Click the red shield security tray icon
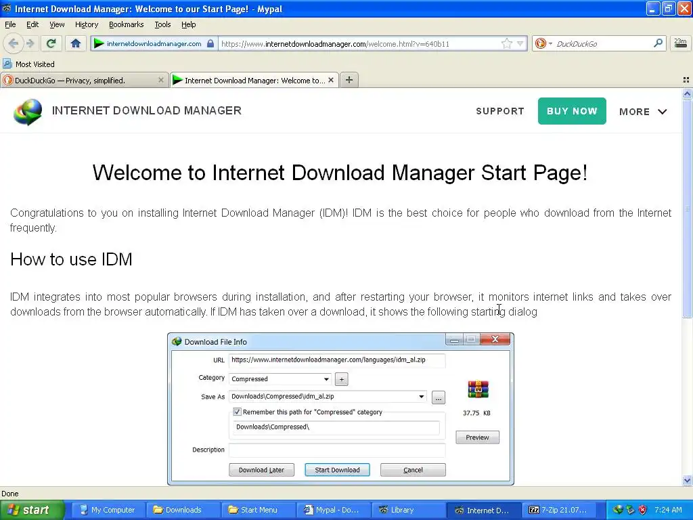Image resolution: width=693 pixels, height=520 pixels. [643, 510]
